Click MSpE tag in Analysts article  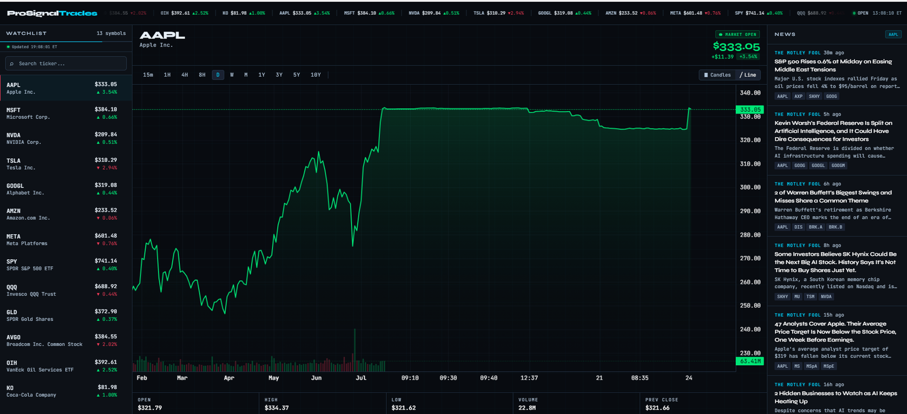pos(829,366)
